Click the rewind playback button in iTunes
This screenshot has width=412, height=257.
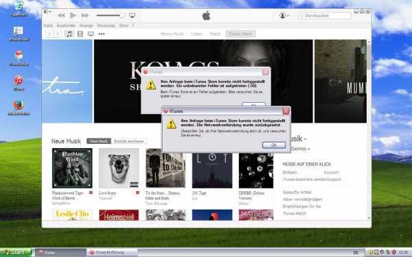[x=61, y=16]
